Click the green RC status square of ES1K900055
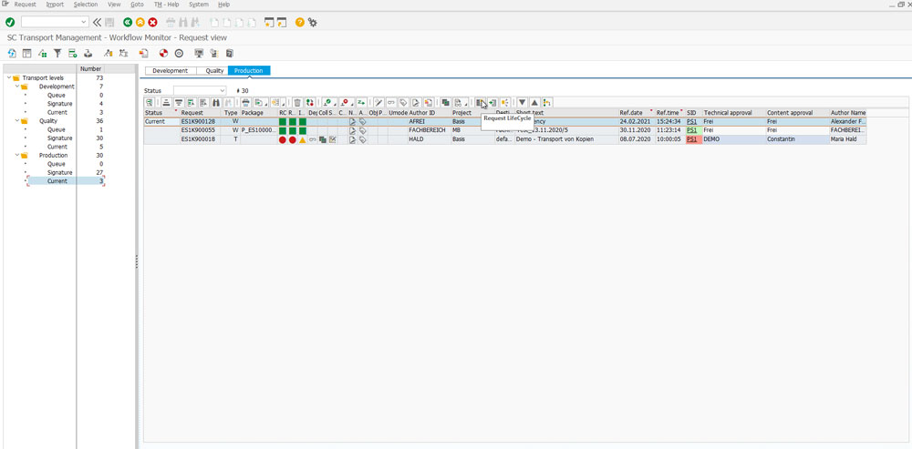This screenshot has width=912, height=449. pyautogui.click(x=283, y=130)
